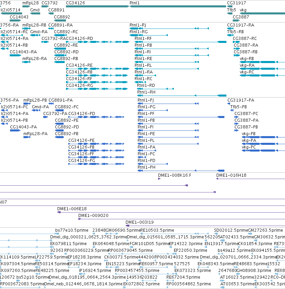This screenshot has height=289, width=285.
Task: Open the Rtnl1-RD transcript label
Action: coord(146,85)
